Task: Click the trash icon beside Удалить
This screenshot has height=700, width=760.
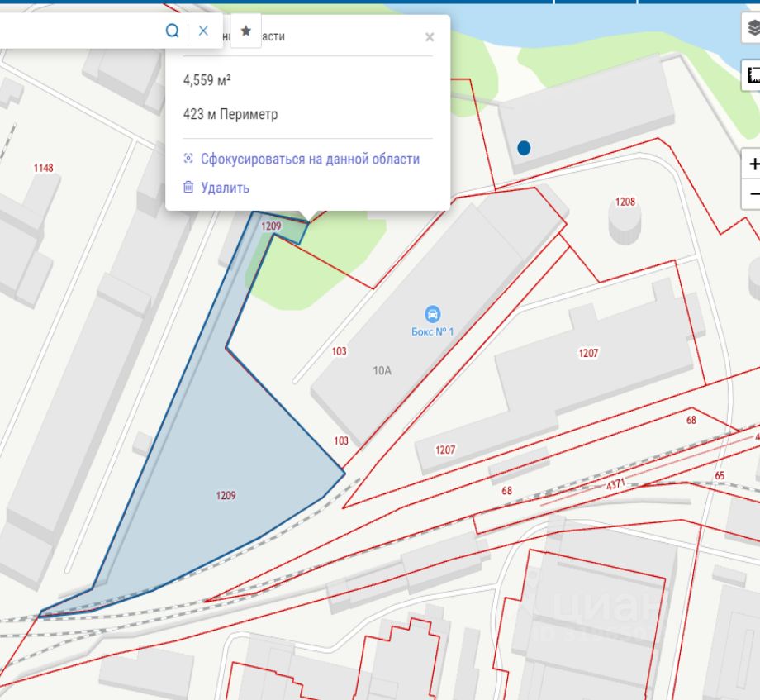Action: tap(188, 188)
